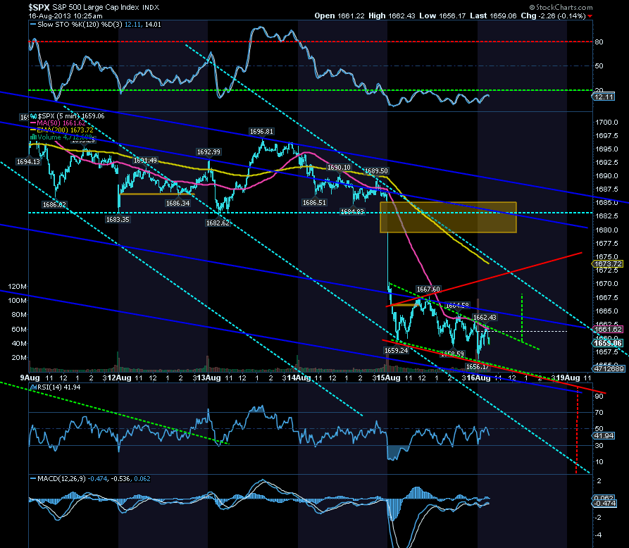Click the pink 1661.62 tag on the price axis

tap(608, 330)
